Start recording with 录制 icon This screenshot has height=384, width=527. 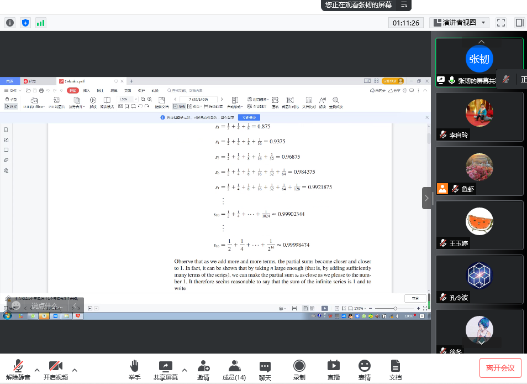(299, 369)
